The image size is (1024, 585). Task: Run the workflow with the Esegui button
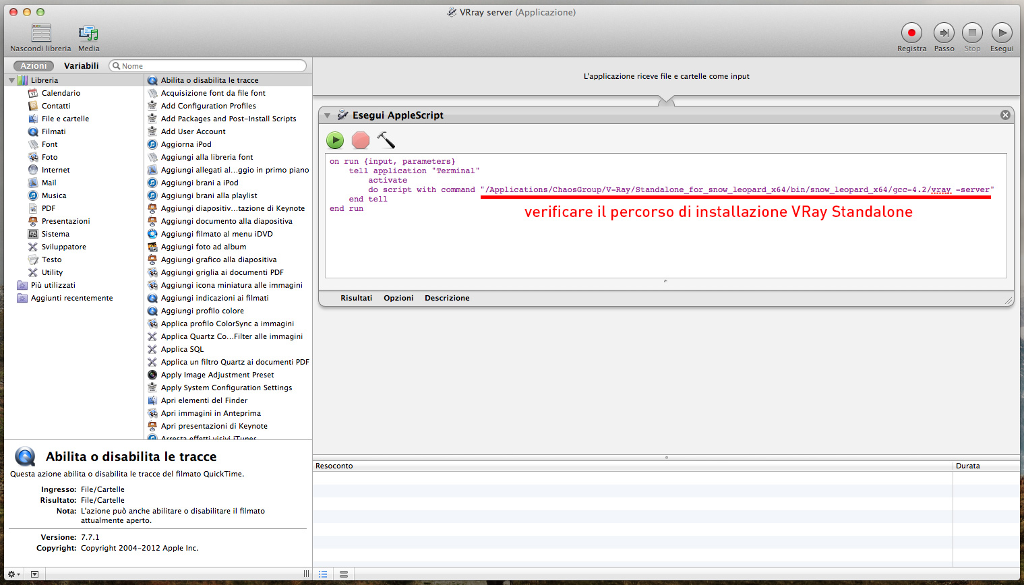tap(1002, 38)
